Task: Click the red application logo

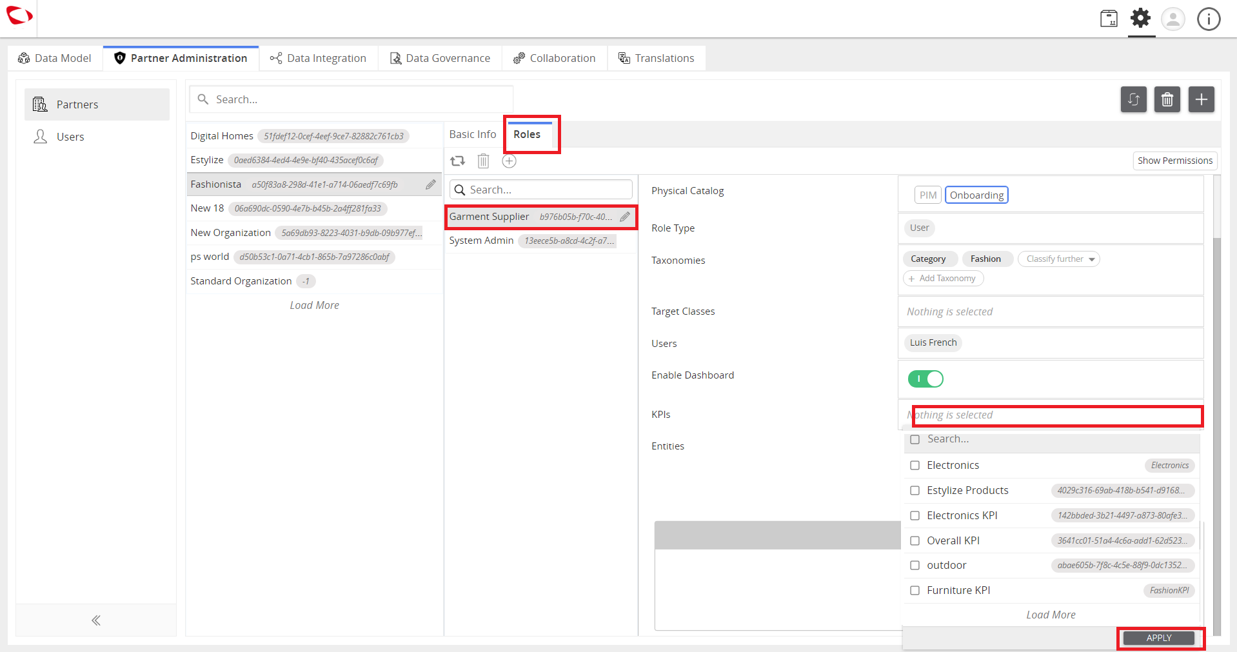Action: point(19,15)
